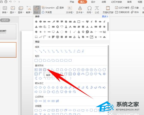Open the Shapes (形状) dropdown

pyautogui.click(x=37, y=10)
